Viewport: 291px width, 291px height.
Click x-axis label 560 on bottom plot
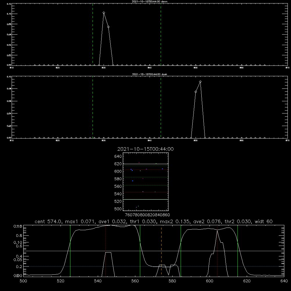135,281
